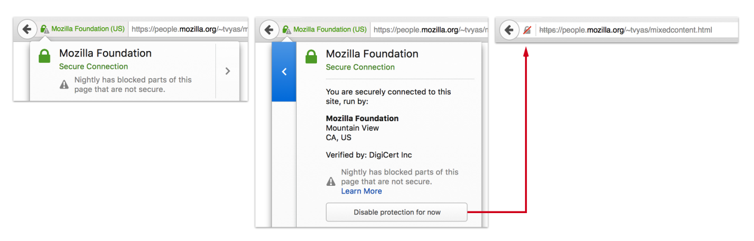
Task: Click the back arrow in the middle browser bar
Action: click(269, 30)
